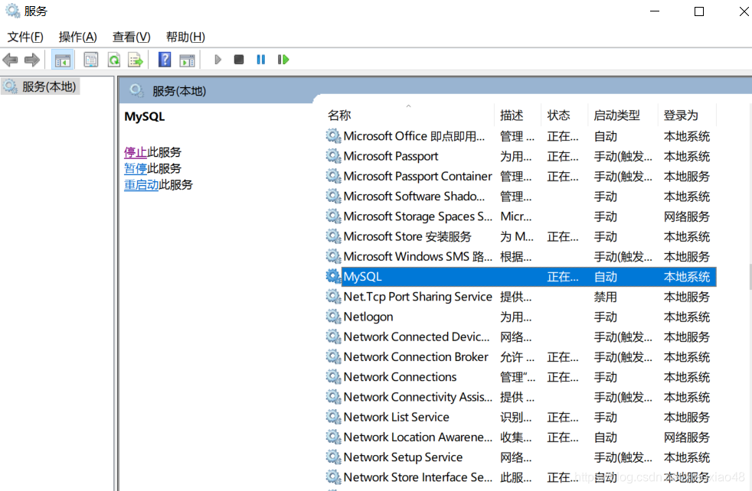This screenshot has width=752, height=491.
Task: Click gear icon beside Net.Tcp Port Sharing Service
Action: 333,297
